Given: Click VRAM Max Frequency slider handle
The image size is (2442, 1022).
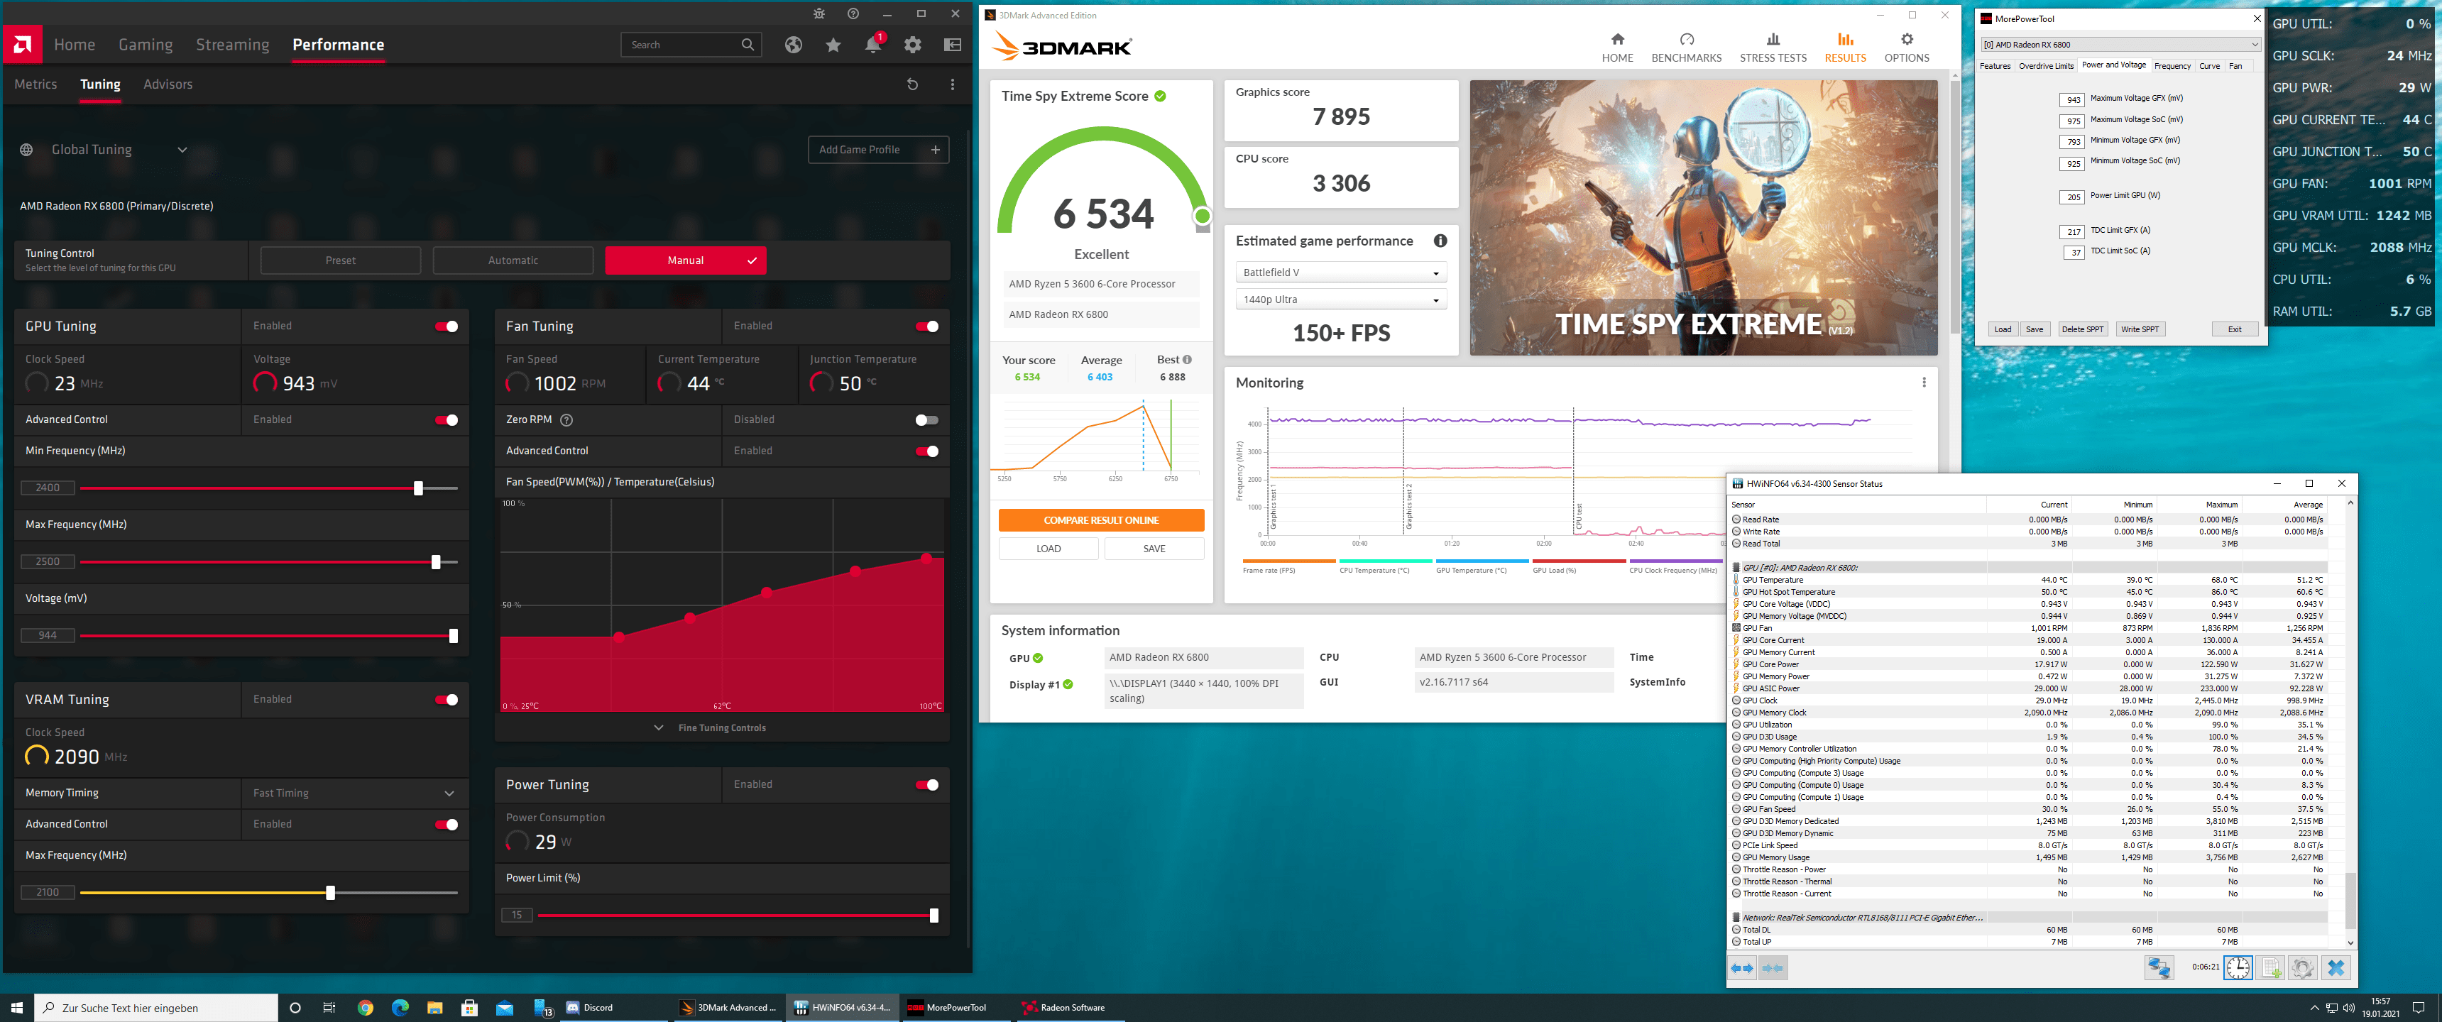Looking at the screenshot, I should tap(330, 893).
